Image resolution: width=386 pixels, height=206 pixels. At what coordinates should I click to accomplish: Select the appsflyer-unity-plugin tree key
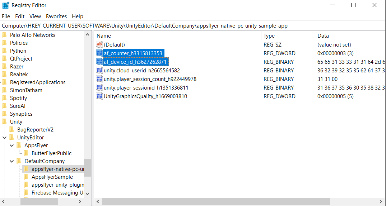(57, 185)
